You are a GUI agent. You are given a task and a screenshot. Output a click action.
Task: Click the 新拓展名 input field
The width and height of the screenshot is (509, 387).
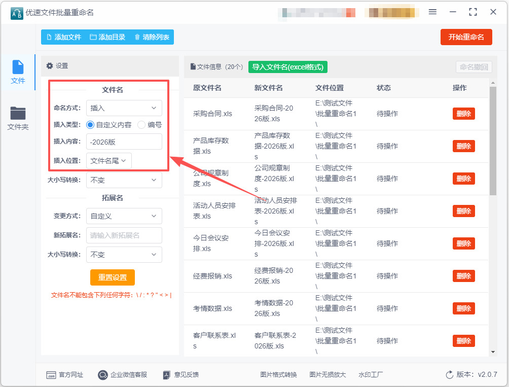click(124, 235)
